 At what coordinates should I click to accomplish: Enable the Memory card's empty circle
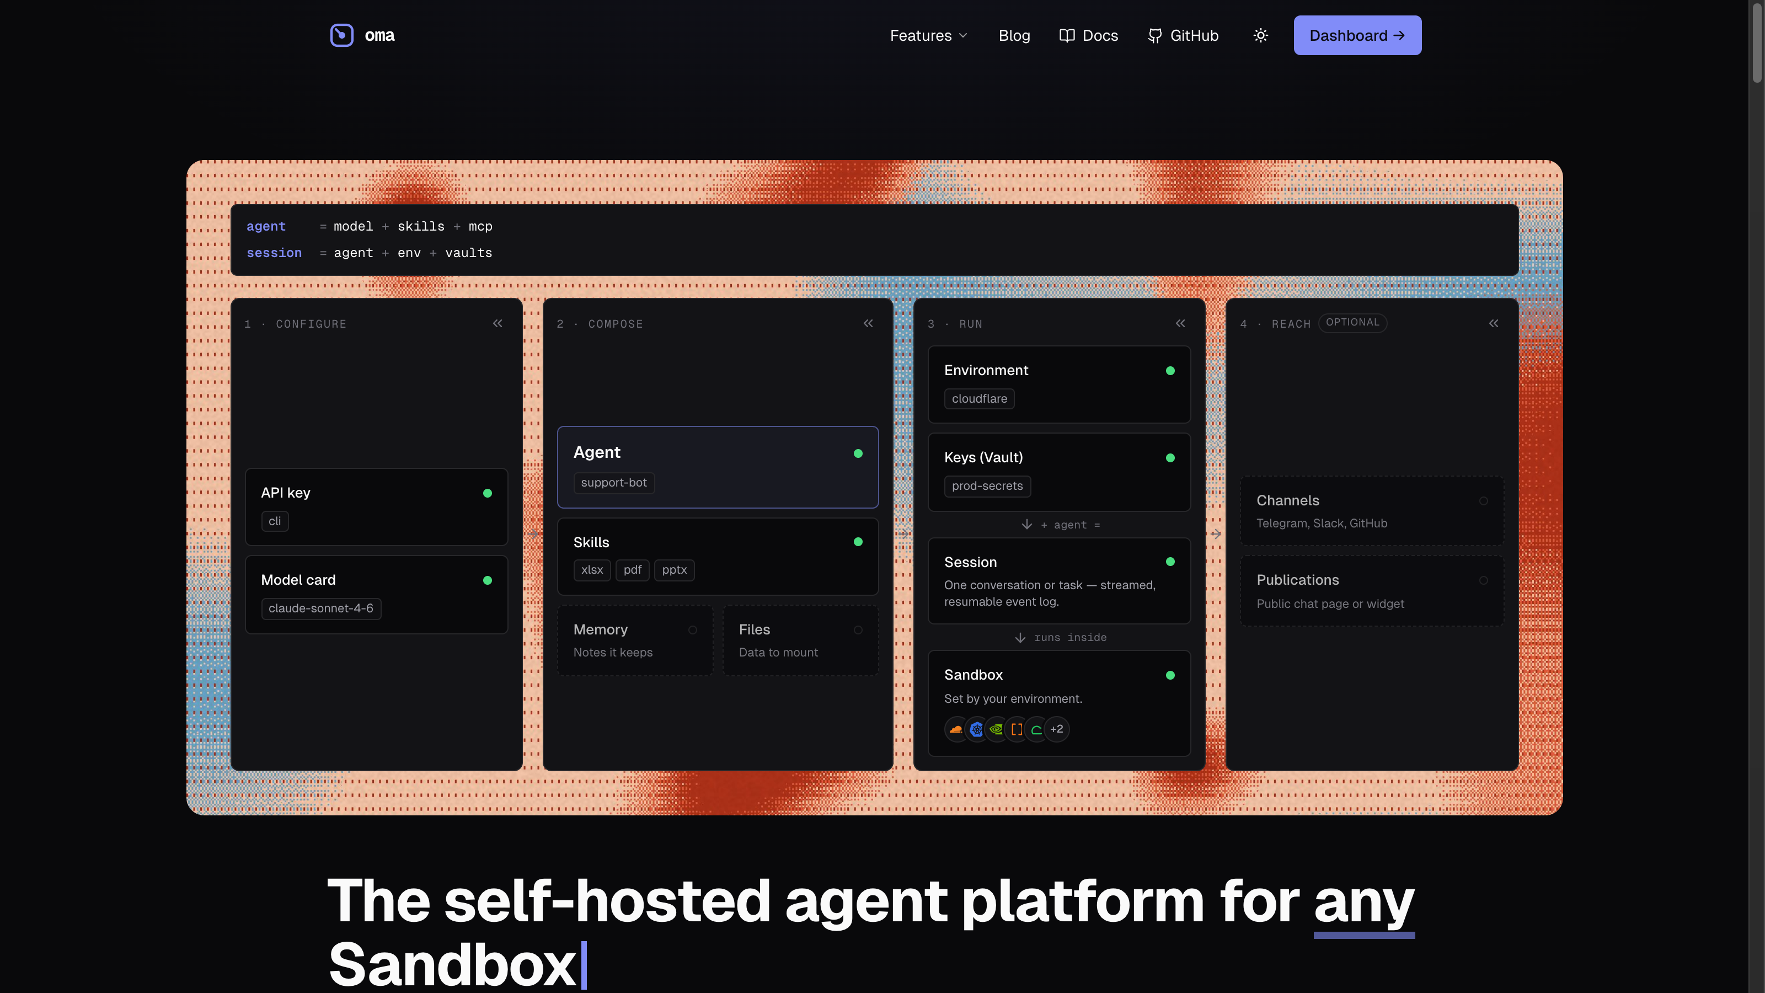[x=693, y=630]
